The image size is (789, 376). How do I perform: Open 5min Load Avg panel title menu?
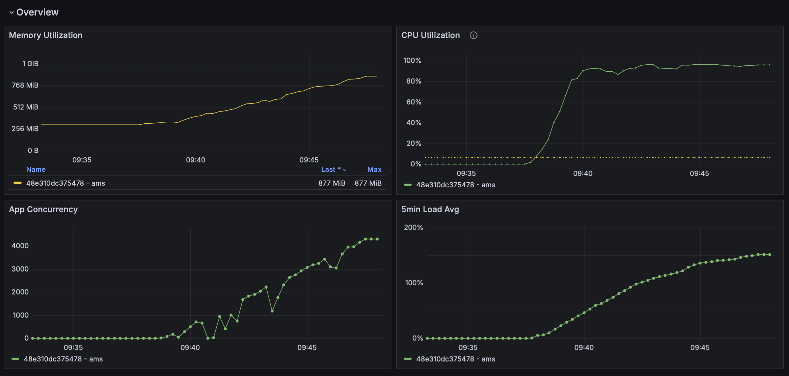coord(430,210)
